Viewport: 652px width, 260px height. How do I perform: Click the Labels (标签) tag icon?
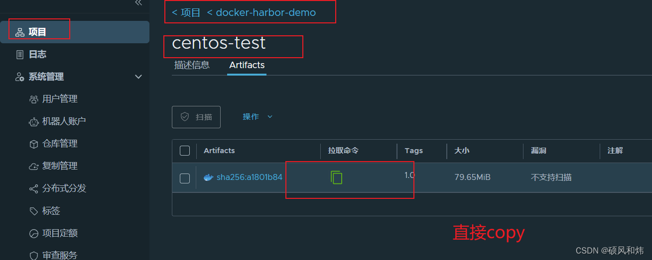tap(34, 211)
